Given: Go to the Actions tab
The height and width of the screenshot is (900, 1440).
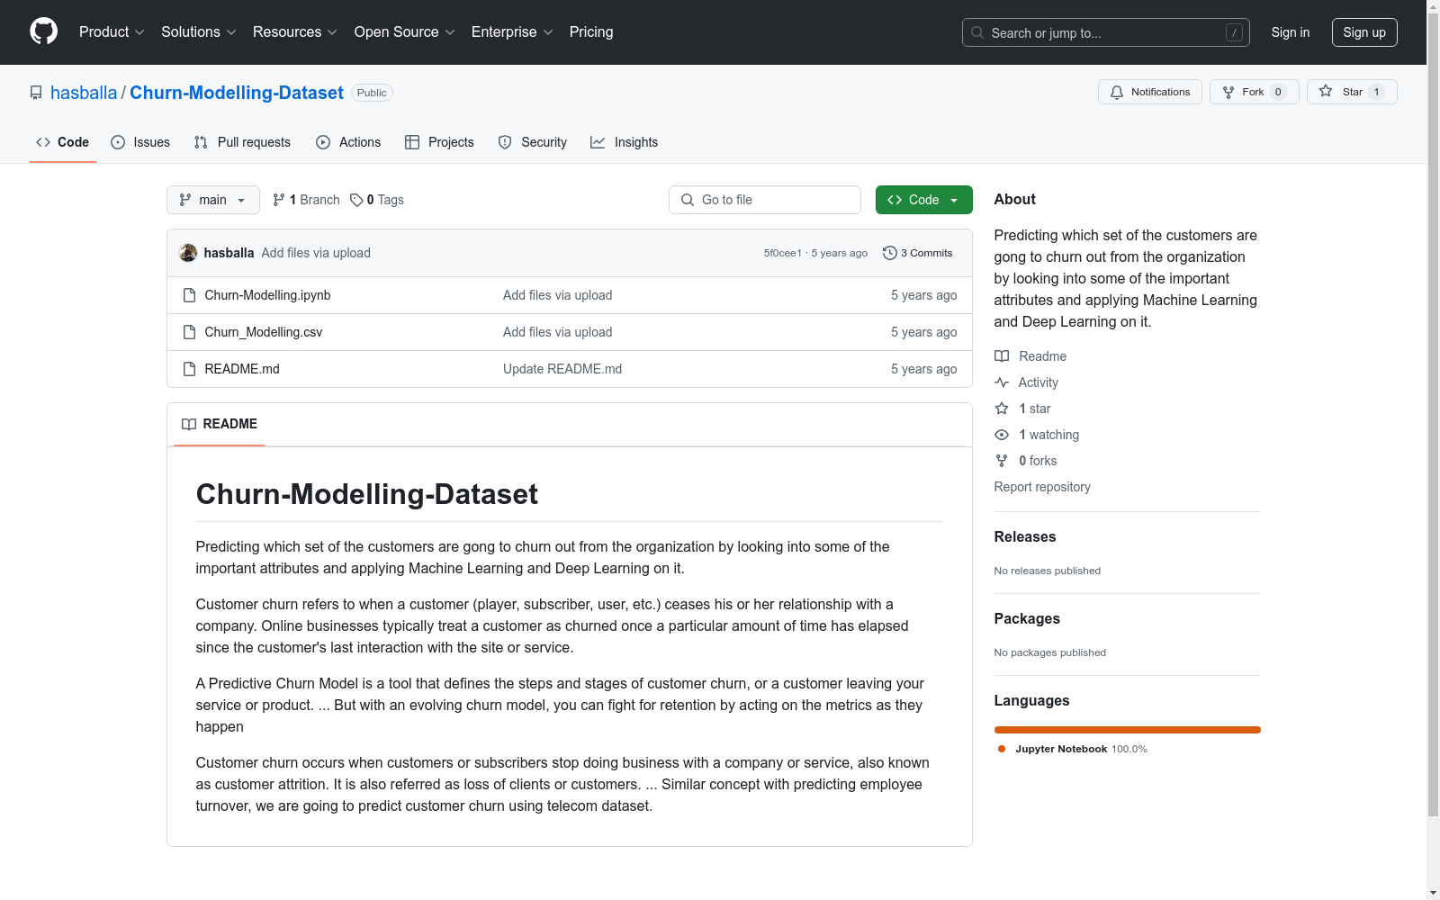Looking at the screenshot, I should (348, 142).
